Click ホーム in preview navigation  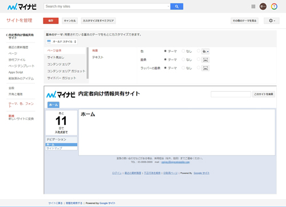click(61, 144)
